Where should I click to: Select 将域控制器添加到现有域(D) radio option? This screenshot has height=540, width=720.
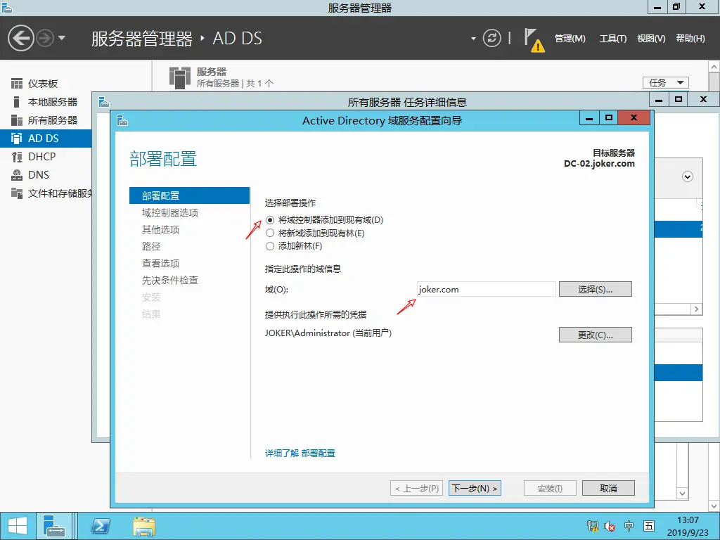[x=270, y=220]
